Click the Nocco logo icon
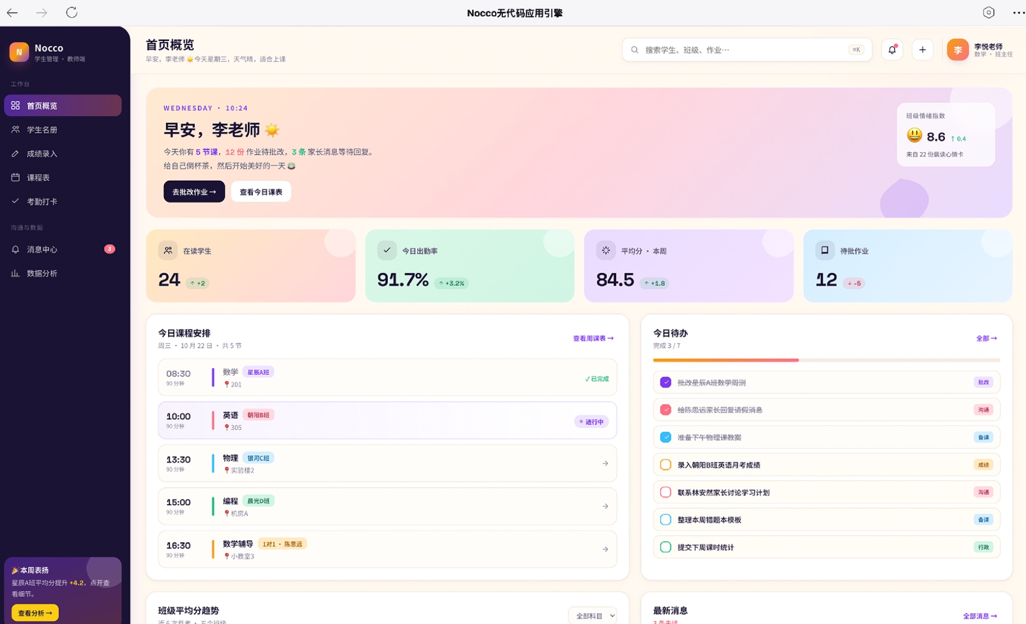This screenshot has width=1026, height=624. pos(19,52)
